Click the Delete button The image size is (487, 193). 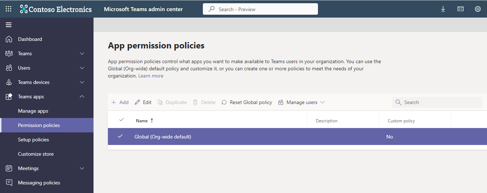pyautogui.click(x=204, y=102)
